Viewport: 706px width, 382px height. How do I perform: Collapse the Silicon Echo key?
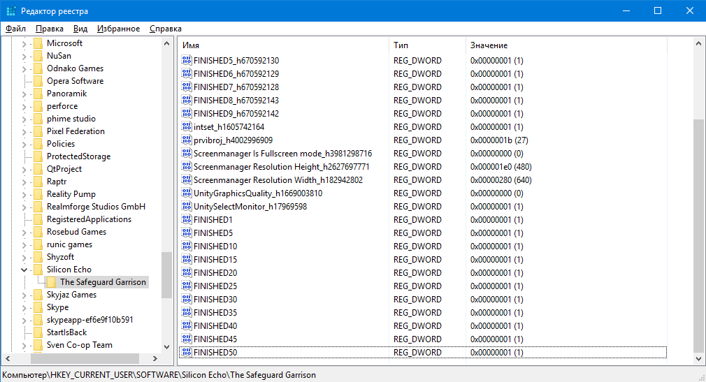pos(24,270)
